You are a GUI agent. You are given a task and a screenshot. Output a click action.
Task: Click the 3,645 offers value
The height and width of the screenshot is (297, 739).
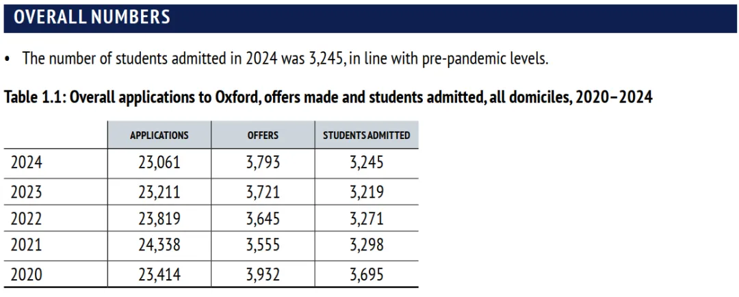click(x=263, y=219)
